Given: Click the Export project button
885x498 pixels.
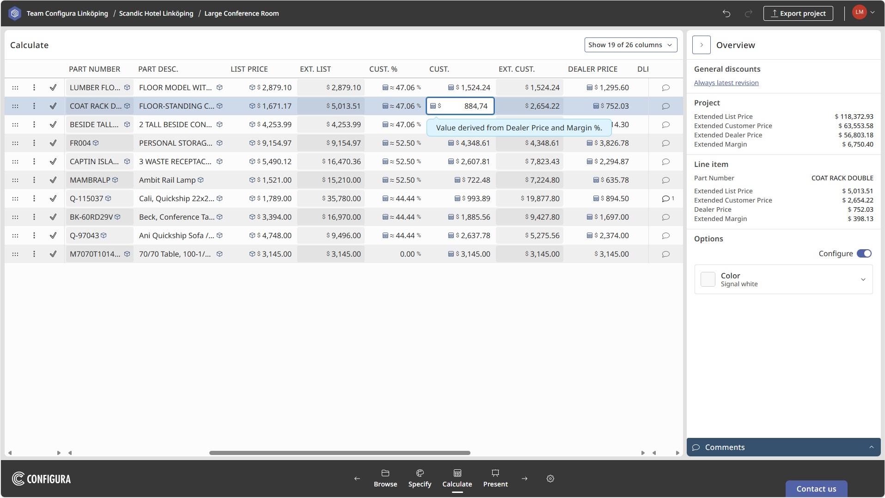Looking at the screenshot, I should (798, 13).
